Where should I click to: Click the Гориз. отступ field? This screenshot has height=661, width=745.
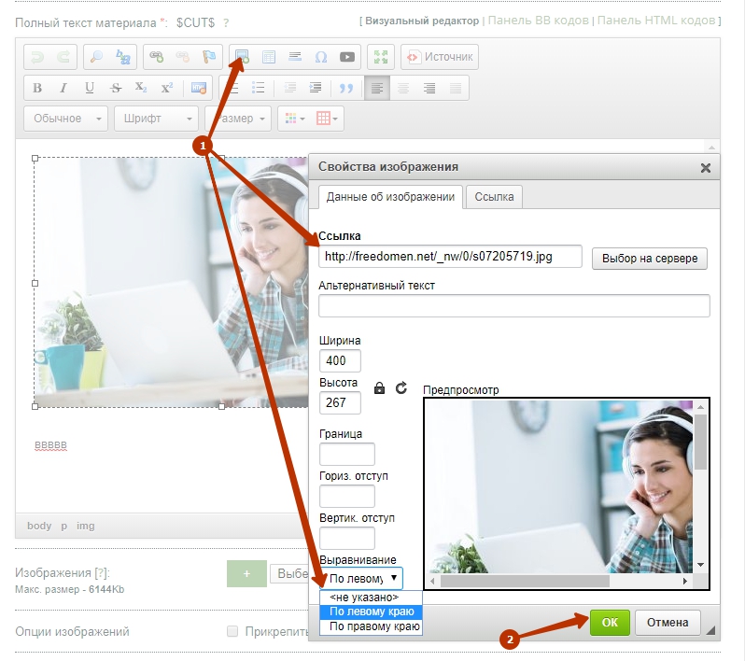[x=347, y=496]
